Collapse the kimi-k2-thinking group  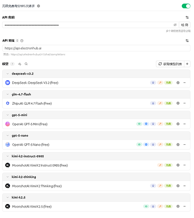point(7,177)
